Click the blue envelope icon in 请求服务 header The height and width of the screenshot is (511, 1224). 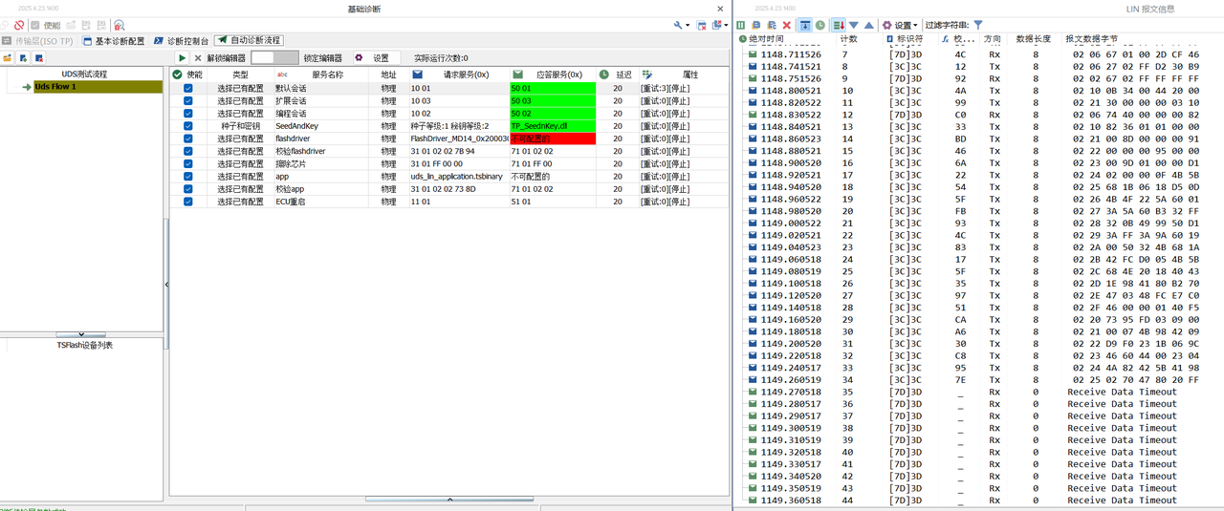pyautogui.click(x=418, y=74)
